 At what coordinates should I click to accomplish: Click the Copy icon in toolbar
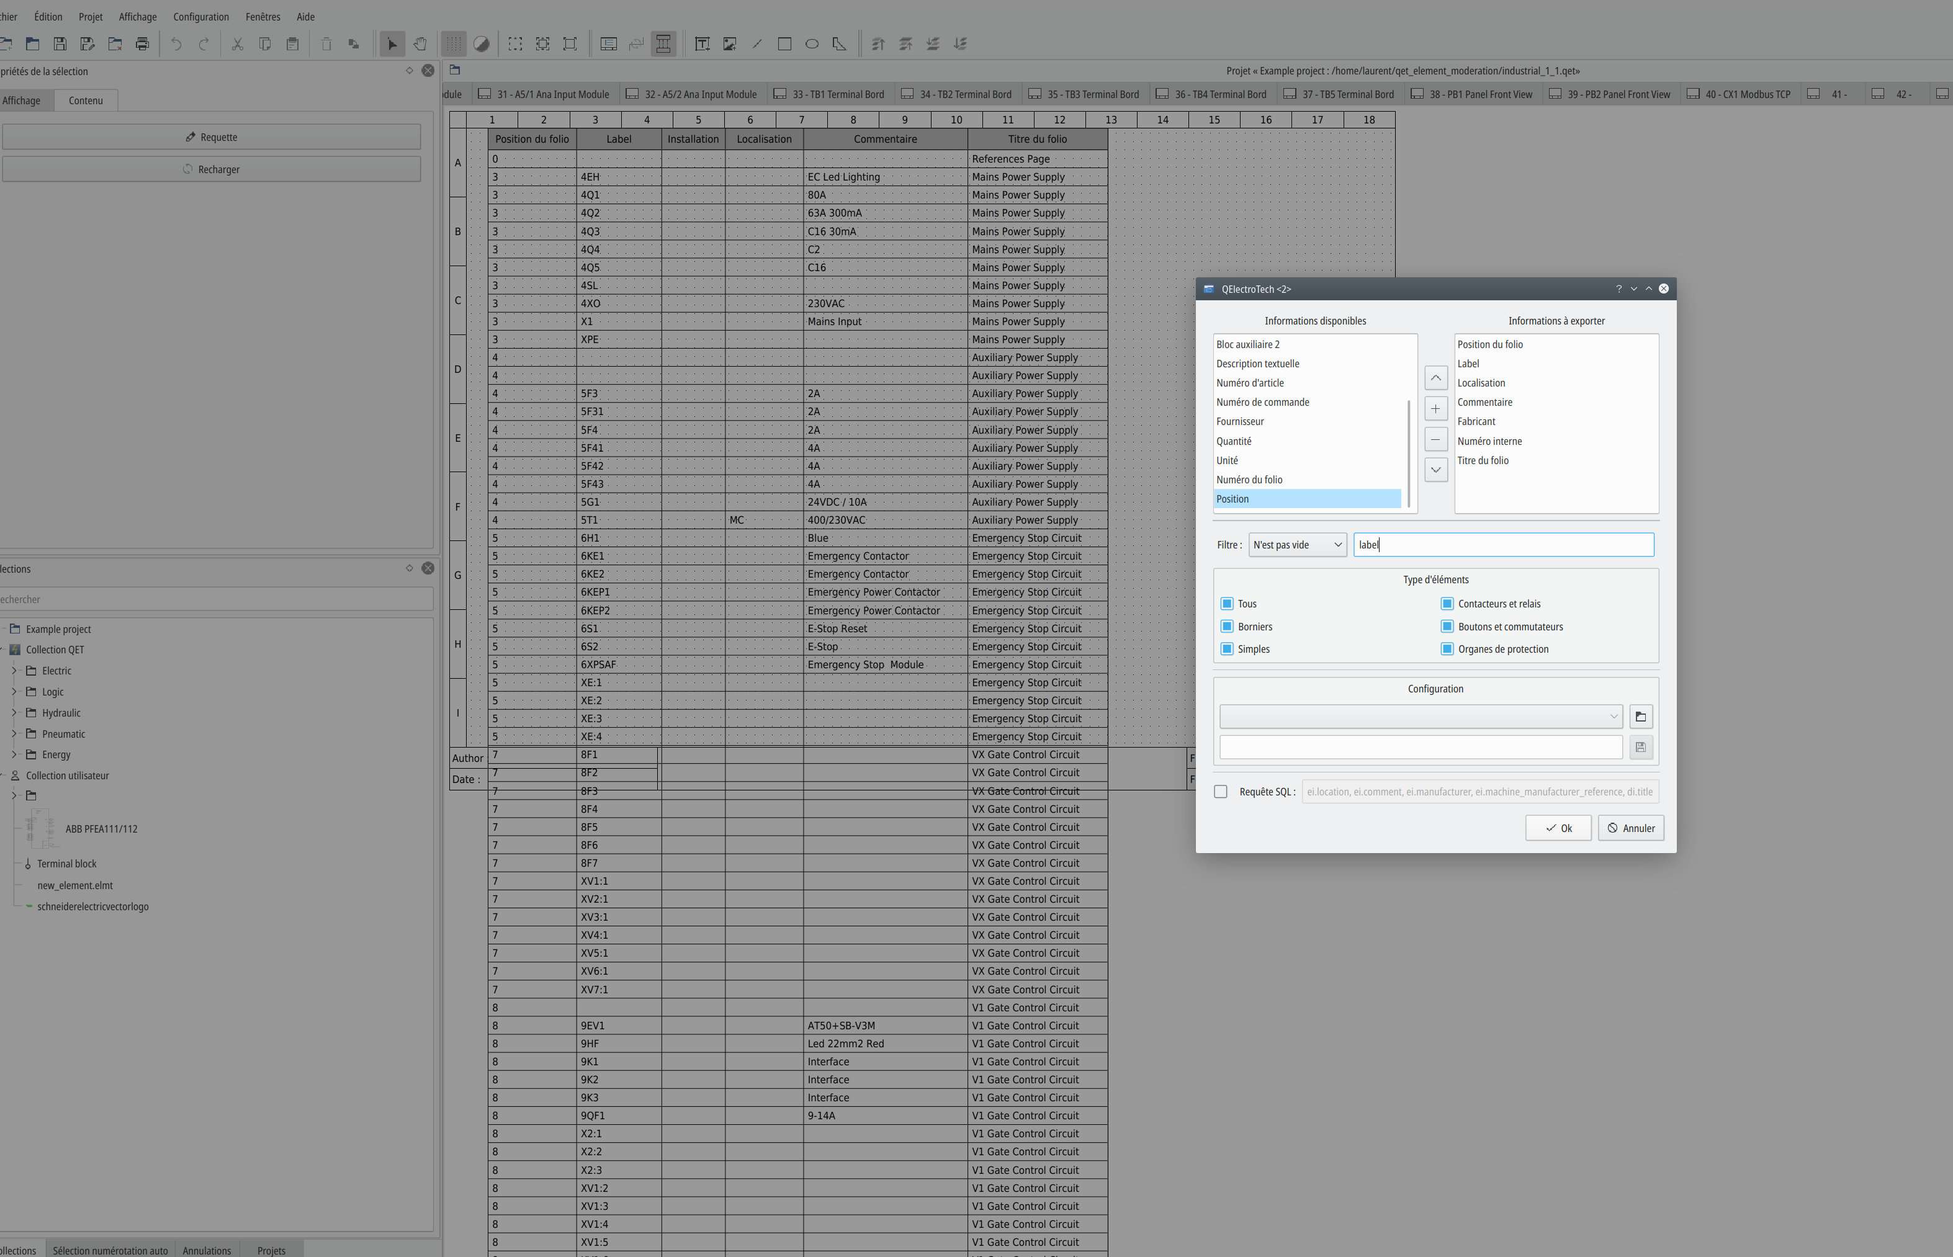point(266,44)
